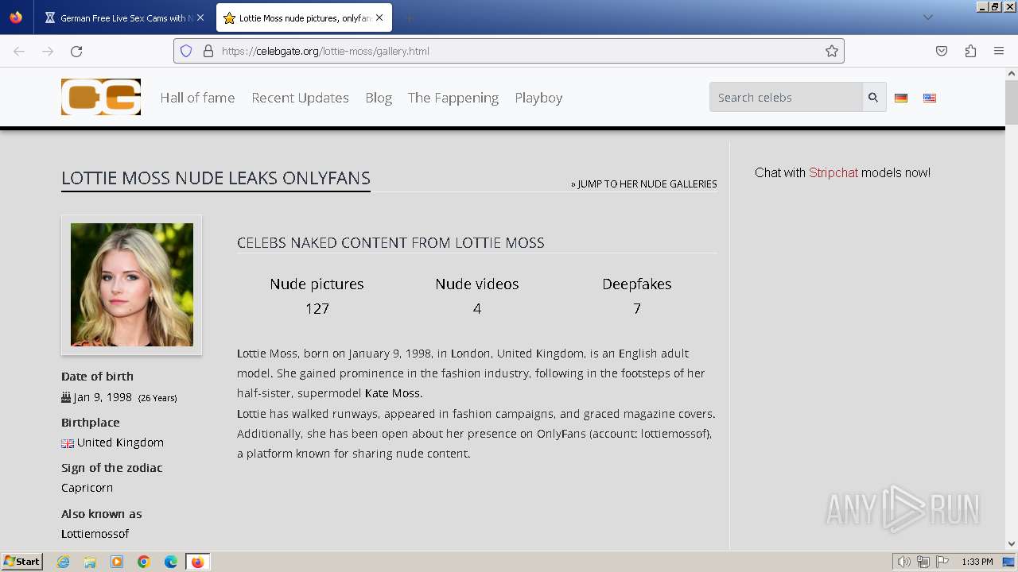Open File Explorer from taskbar
The height and width of the screenshot is (572, 1018).
(x=90, y=562)
